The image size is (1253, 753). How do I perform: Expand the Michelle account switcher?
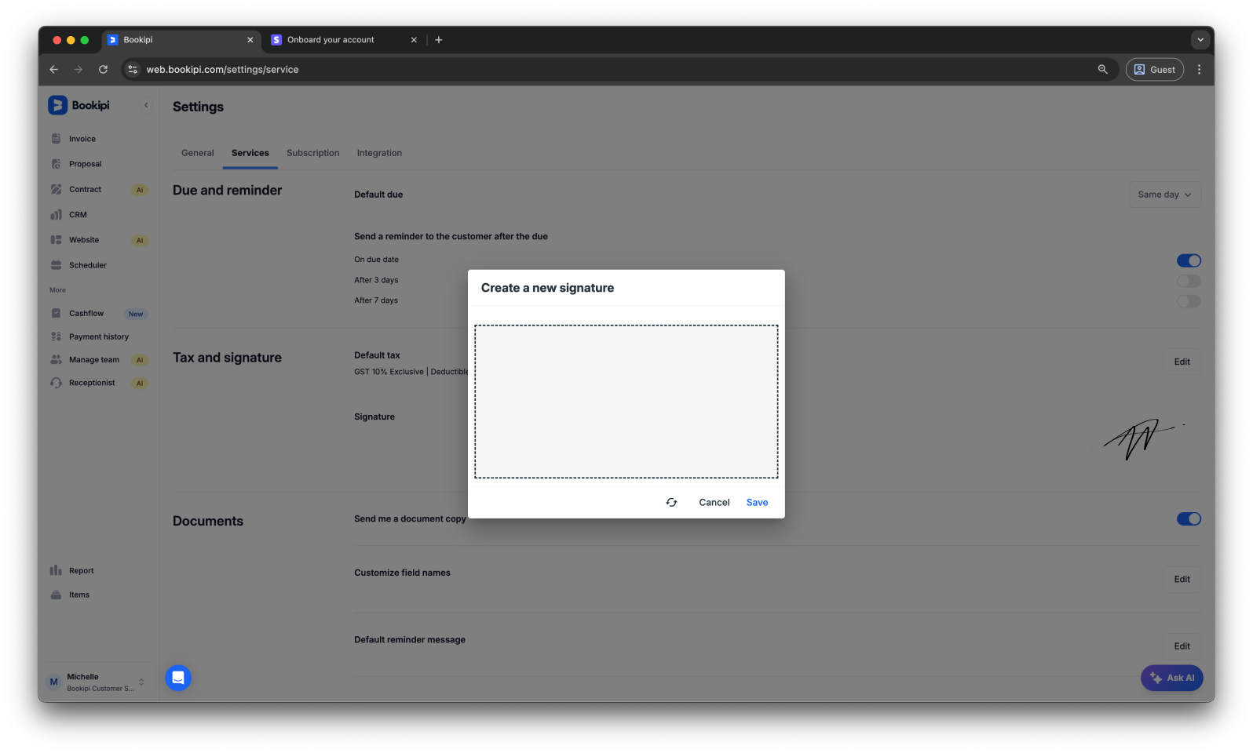[x=141, y=682]
